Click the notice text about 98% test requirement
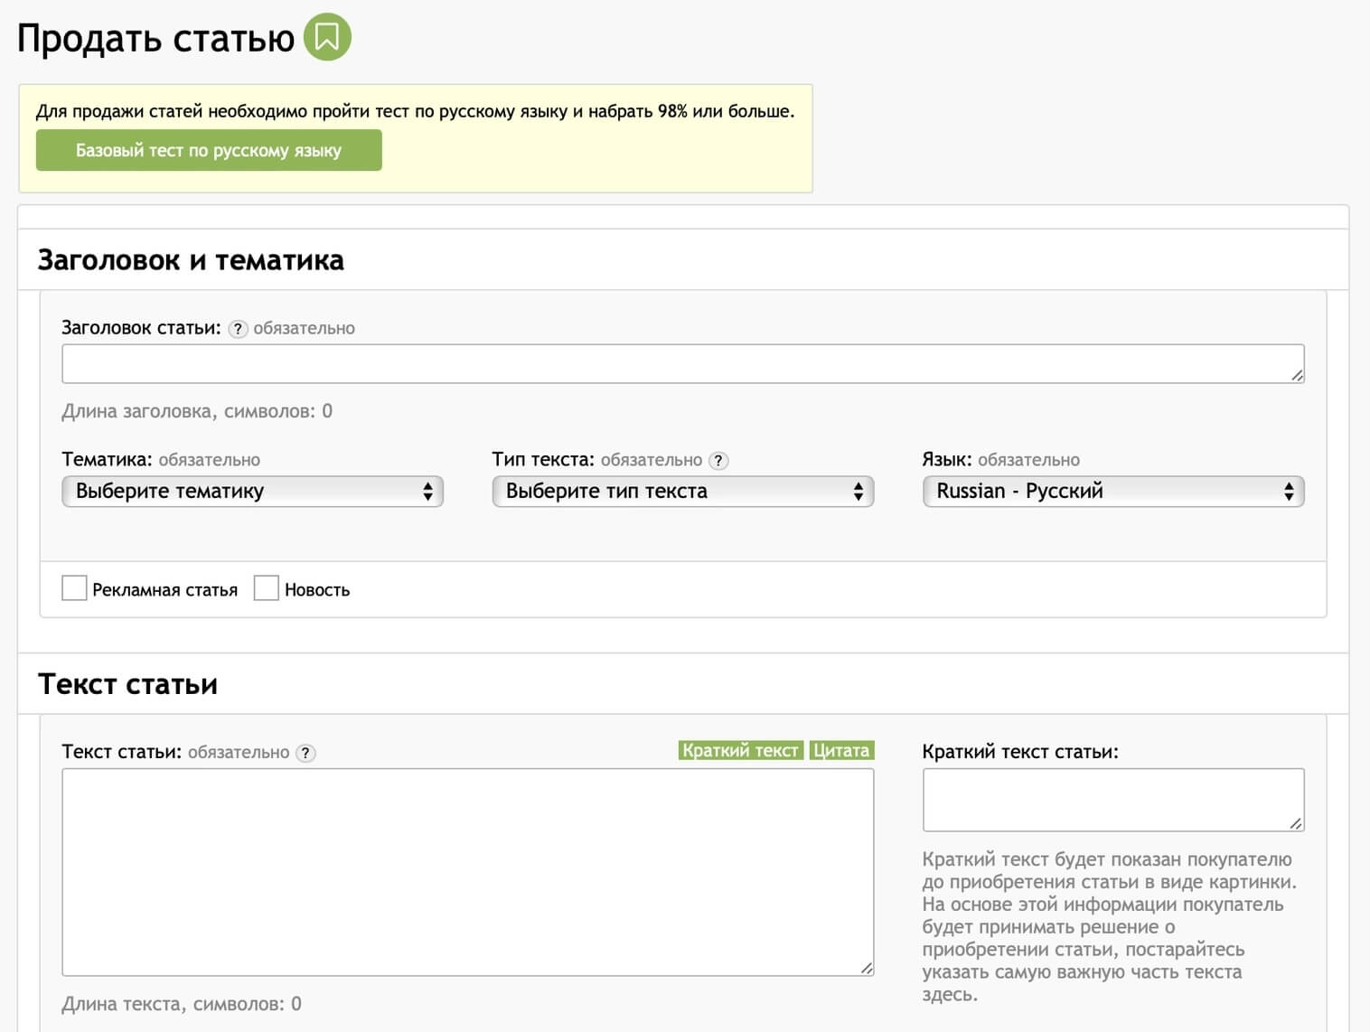The height and width of the screenshot is (1032, 1370). coord(416,111)
